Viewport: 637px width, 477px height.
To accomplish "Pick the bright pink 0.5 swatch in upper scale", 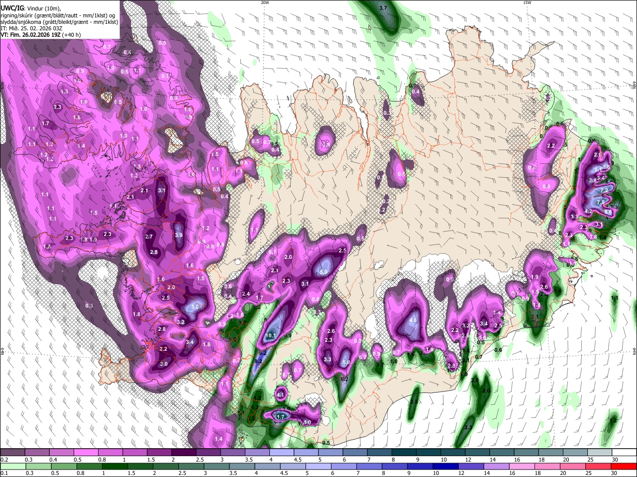I will point(86,453).
